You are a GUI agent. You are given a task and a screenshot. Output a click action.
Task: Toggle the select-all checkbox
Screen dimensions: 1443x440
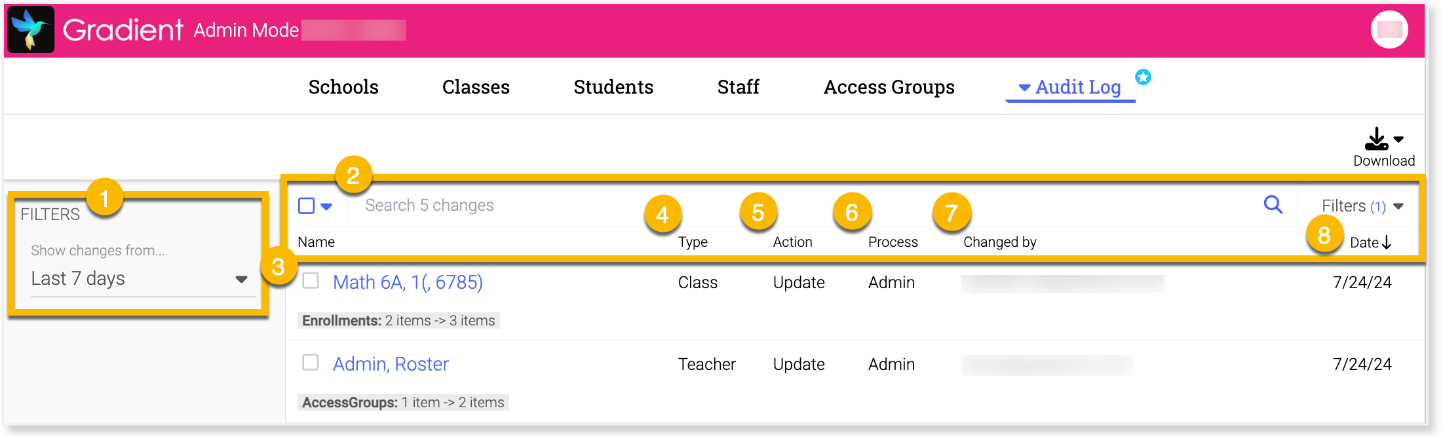click(306, 206)
